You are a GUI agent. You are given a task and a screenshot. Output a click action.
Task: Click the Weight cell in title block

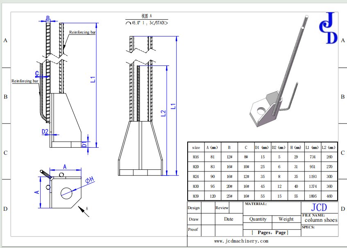(x=286, y=219)
